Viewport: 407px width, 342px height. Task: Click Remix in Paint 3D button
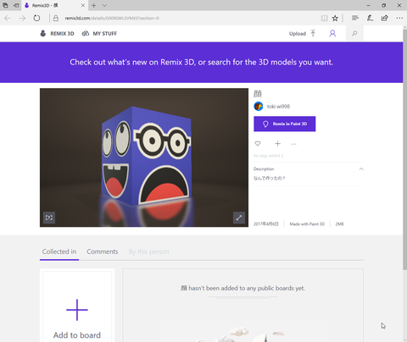coord(285,124)
